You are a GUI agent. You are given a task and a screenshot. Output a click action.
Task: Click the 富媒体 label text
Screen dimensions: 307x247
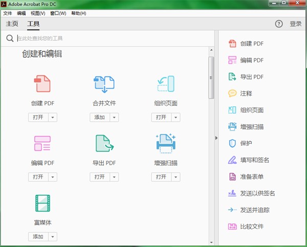pos(42,222)
